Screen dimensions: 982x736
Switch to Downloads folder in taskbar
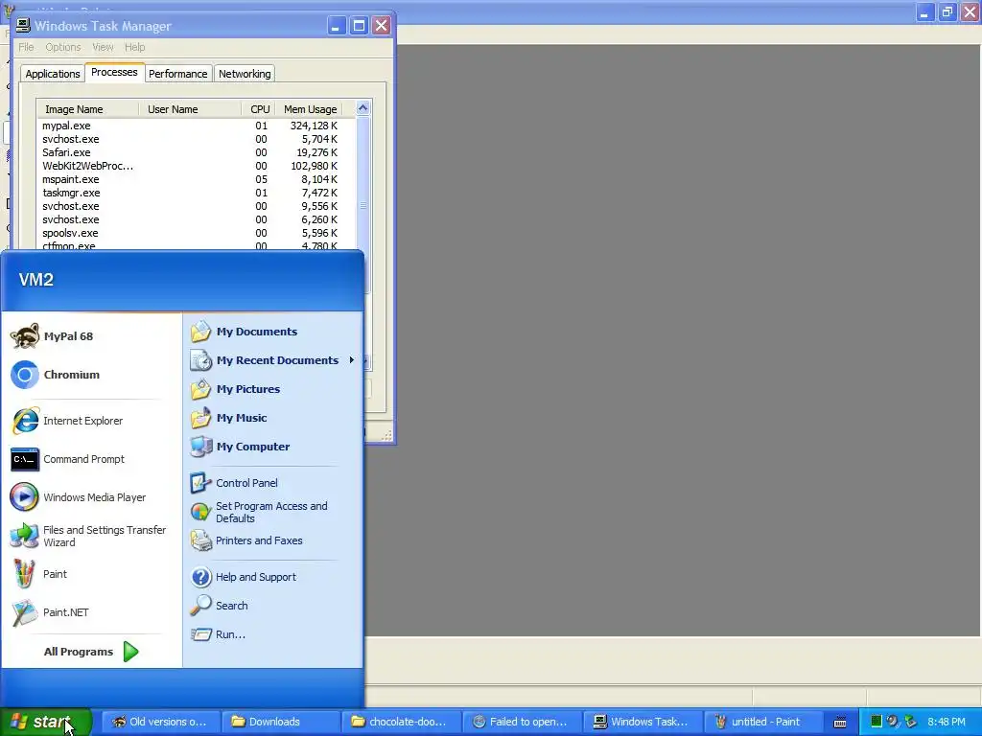coord(282,722)
